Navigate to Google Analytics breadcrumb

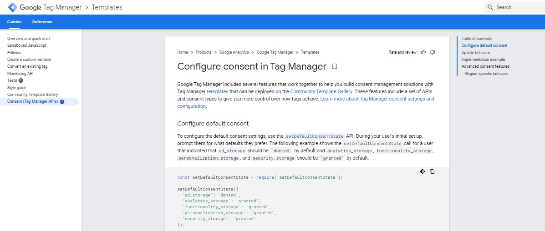tap(234, 52)
